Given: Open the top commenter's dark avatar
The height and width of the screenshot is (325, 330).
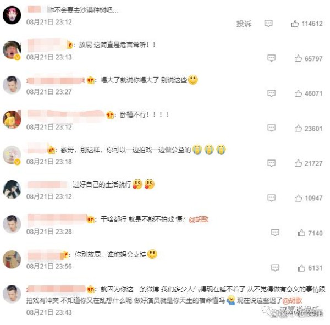Looking at the screenshot, I should pyautogui.click(x=12, y=15).
